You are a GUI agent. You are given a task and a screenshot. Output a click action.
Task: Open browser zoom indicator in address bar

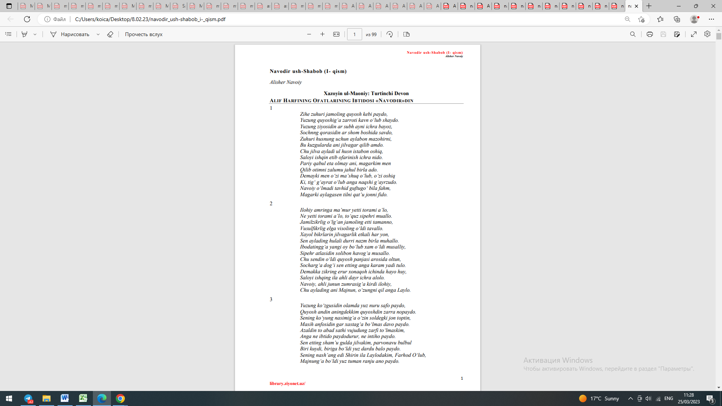[x=627, y=19]
